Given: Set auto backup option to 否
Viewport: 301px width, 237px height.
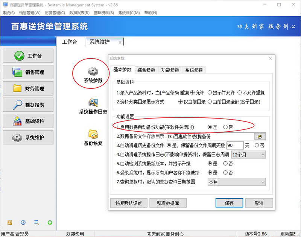Looking at the screenshot, I should pyautogui.click(x=228, y=127).
